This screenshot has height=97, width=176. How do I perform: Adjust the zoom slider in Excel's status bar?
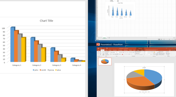tap(169, 39)
